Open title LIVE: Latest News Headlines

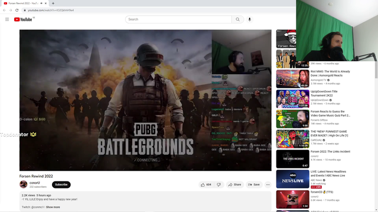tap(328, 174)
